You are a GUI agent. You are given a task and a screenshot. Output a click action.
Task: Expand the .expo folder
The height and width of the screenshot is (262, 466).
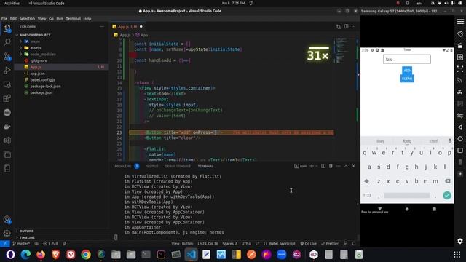tap(35, 41)
